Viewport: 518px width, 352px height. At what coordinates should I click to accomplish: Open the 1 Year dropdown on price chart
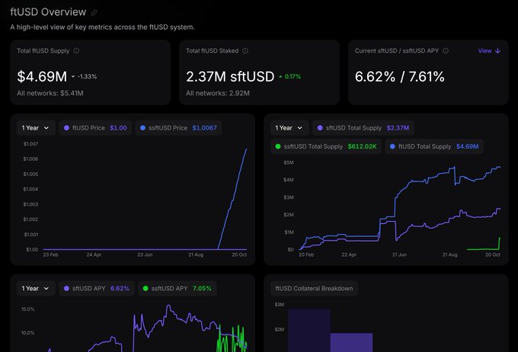pos(35,128)
